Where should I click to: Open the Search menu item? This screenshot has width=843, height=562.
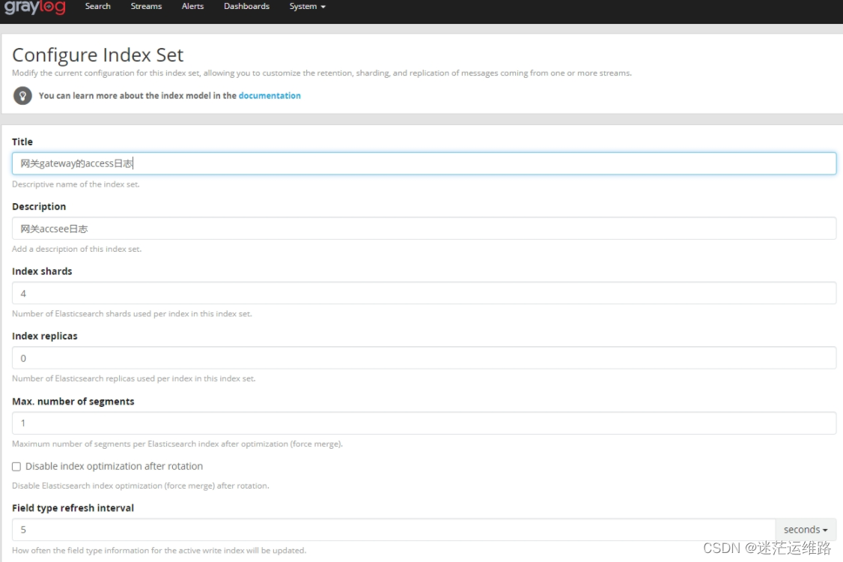(x=98, y=7)
